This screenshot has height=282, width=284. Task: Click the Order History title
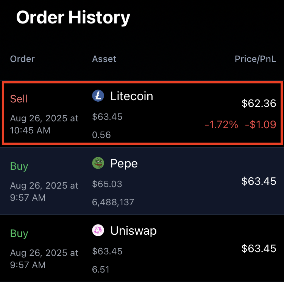(73, 18)
